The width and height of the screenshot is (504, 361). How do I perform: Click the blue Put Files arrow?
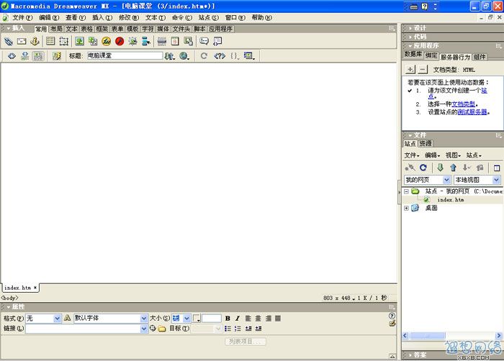[453, 168]
